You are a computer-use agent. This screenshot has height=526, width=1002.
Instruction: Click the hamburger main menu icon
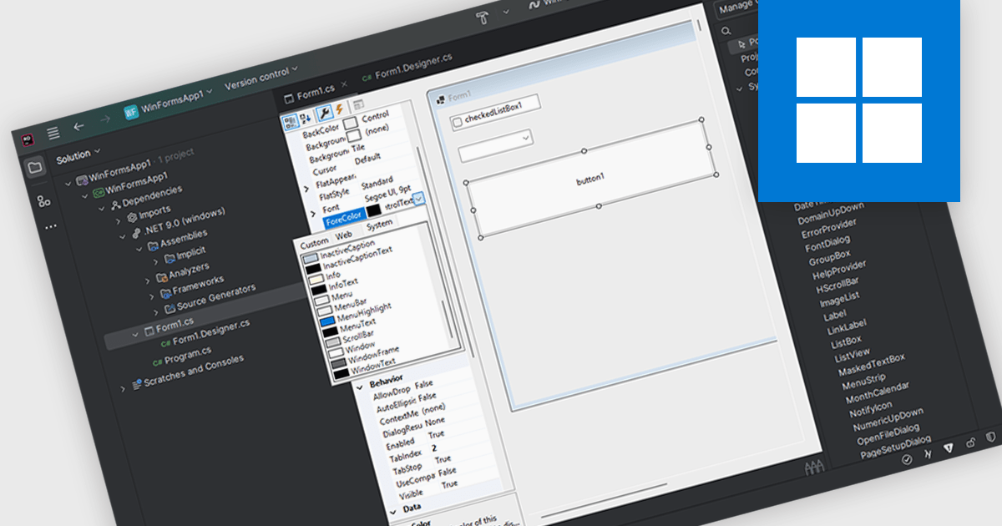53,133
